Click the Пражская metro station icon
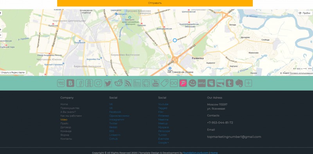 (53, 23)
